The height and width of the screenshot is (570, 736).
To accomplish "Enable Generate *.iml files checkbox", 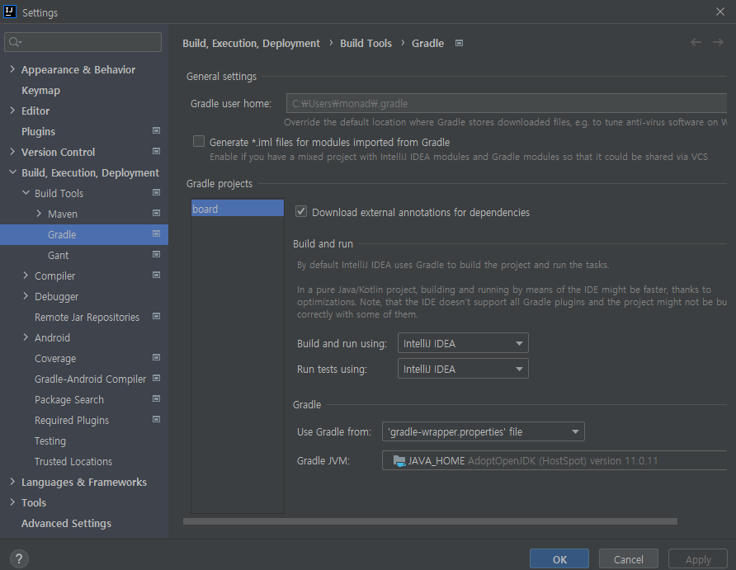I will pyautogui.click(x=199, y=141).
